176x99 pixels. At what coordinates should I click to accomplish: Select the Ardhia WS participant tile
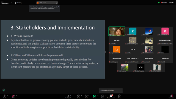(x=165, y=59)
